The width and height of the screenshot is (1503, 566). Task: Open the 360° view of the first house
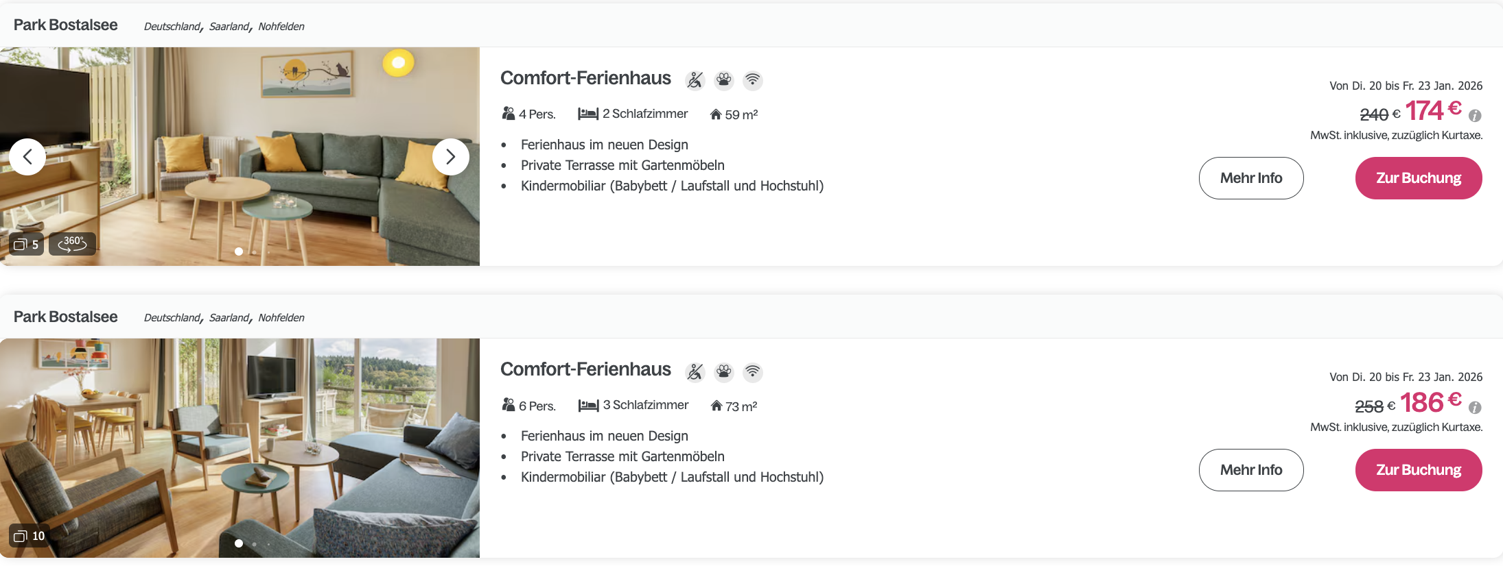tap(72, 244)
